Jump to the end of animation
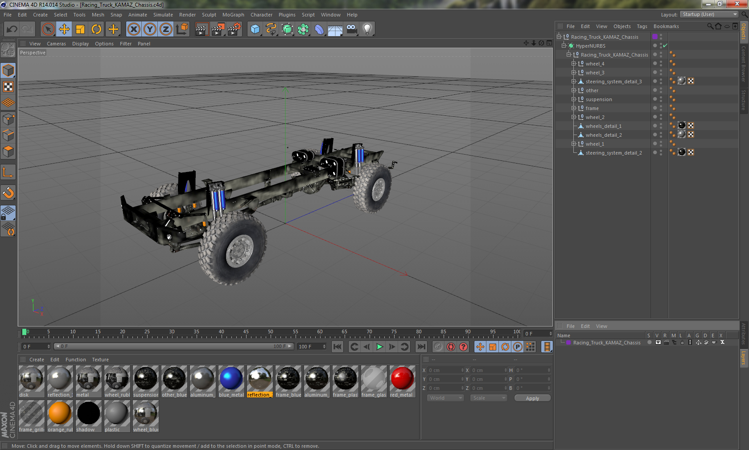 click(421, 347)
